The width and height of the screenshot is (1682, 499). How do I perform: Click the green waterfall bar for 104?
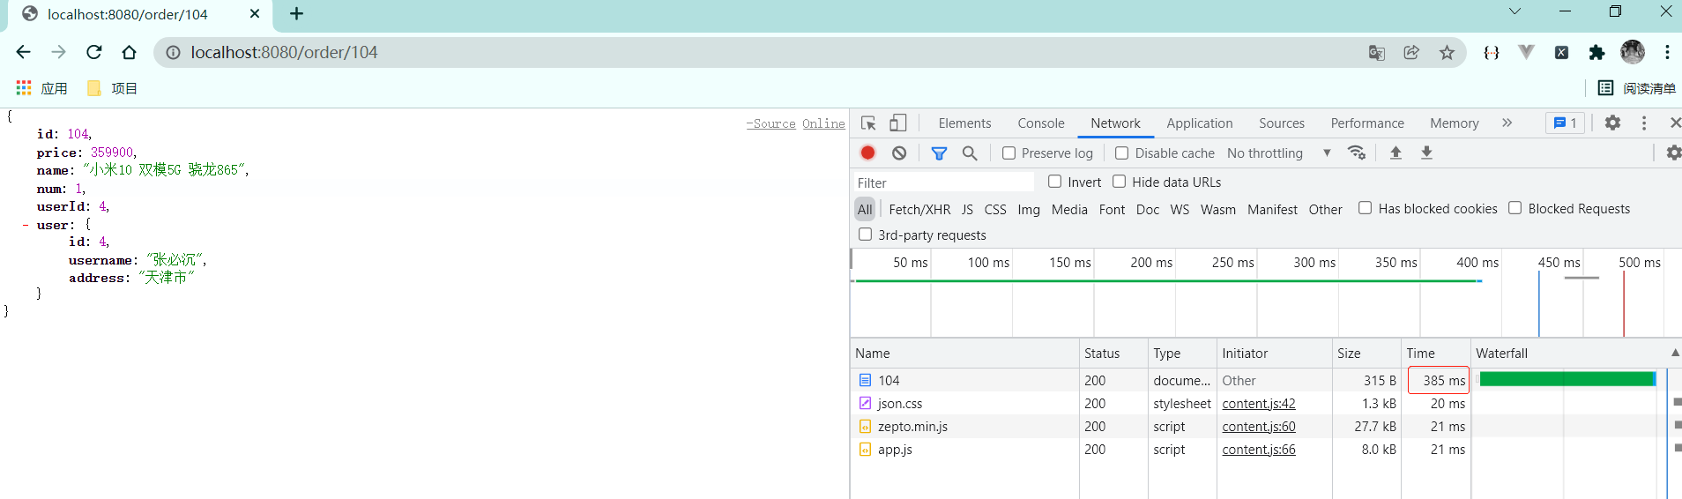pyautogui.click(x=1567, y=379)
